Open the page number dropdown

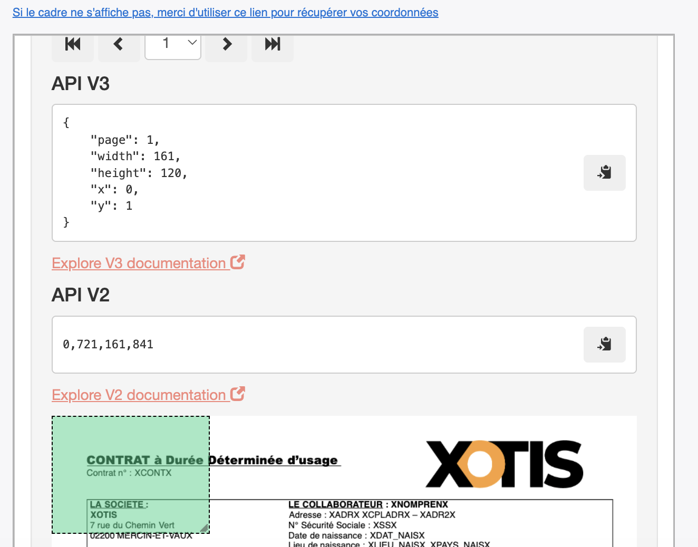(x=173, y=44)
